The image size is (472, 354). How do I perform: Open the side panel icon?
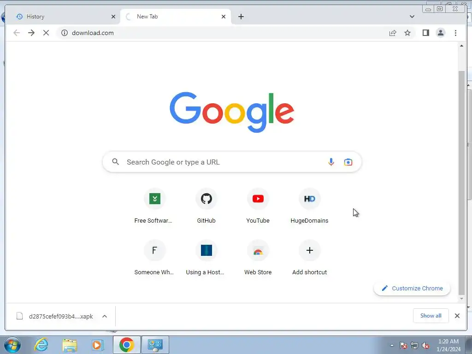[x=425, y=33]
